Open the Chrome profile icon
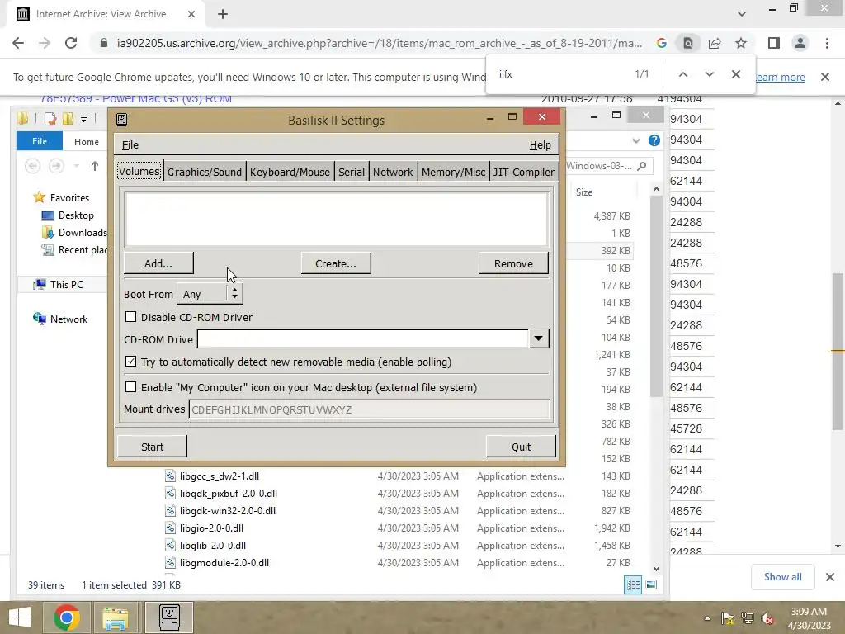Image resolution: width=845 pixels, height=634 pixels. point(800,43)
